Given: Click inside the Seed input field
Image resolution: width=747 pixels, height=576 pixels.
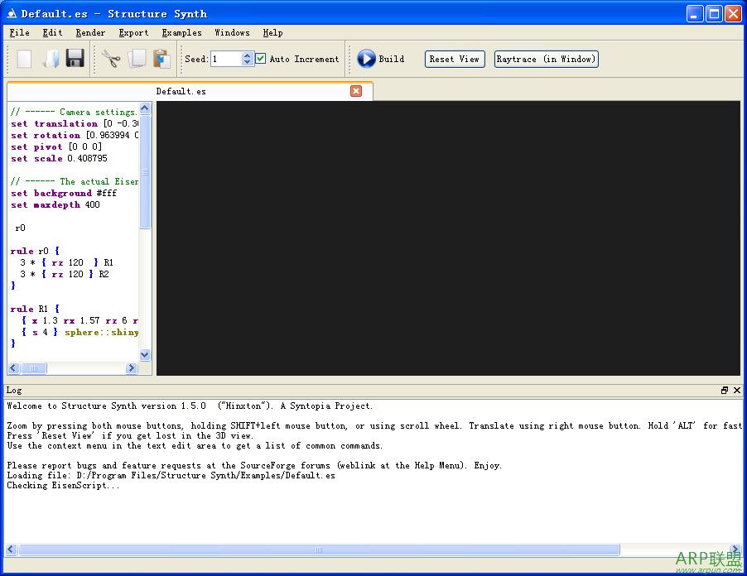Looking at the screenshot, I should (225, 59).
